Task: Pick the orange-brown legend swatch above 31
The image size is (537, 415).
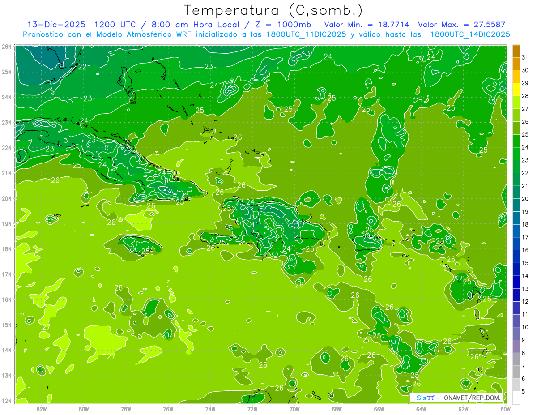Action: point(516,51)
